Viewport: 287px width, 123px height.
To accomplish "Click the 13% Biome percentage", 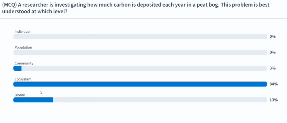I will (x=273, y=100).
